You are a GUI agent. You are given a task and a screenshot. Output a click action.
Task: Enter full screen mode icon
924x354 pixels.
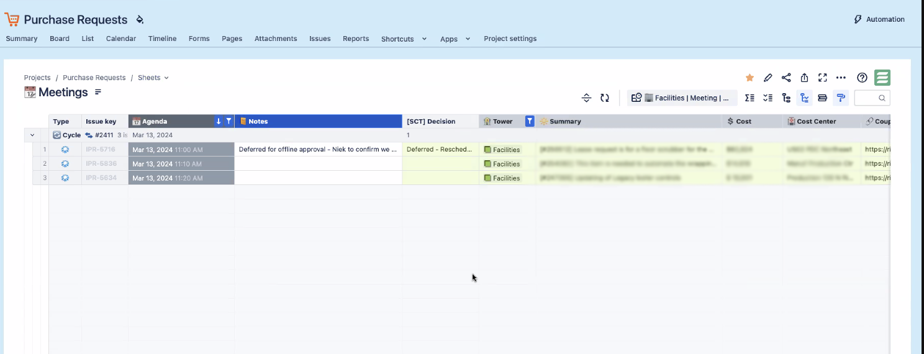(823, 78)
